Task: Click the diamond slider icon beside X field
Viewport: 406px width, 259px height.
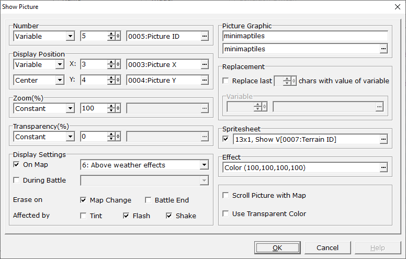Action: pos(118,64)
